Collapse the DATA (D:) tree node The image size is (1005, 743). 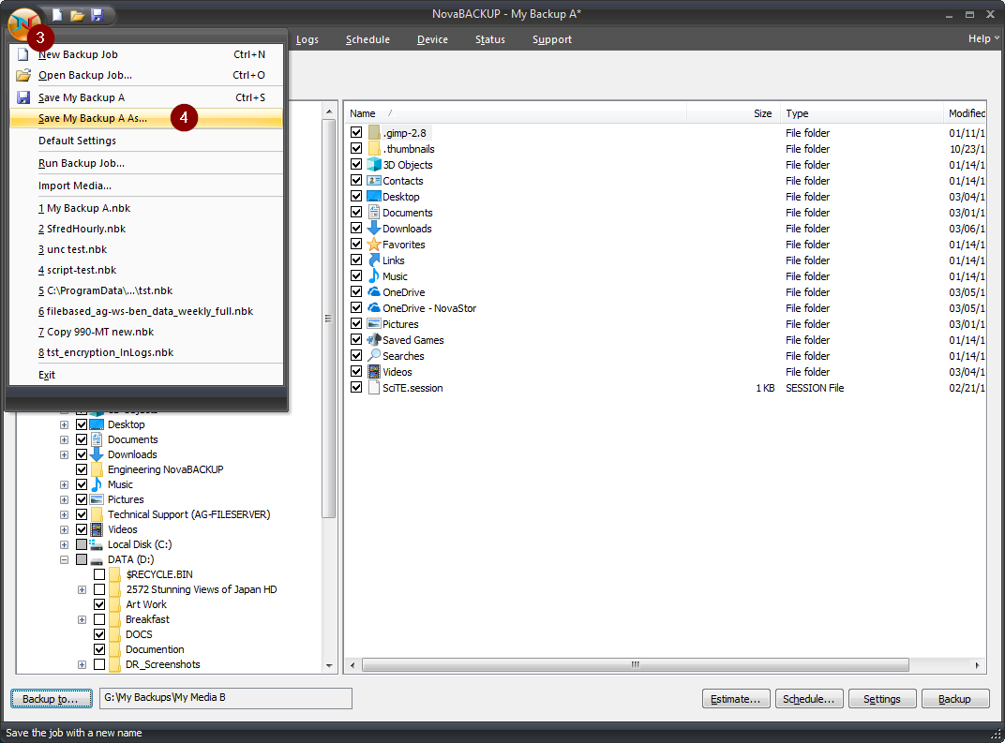point(64,559)
